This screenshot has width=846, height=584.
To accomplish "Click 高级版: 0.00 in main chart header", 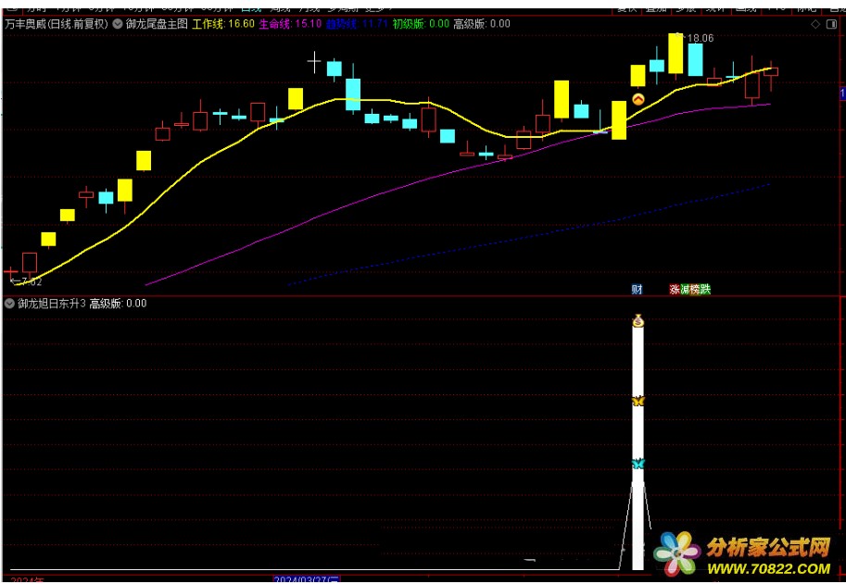I will (x=482, y=24).
